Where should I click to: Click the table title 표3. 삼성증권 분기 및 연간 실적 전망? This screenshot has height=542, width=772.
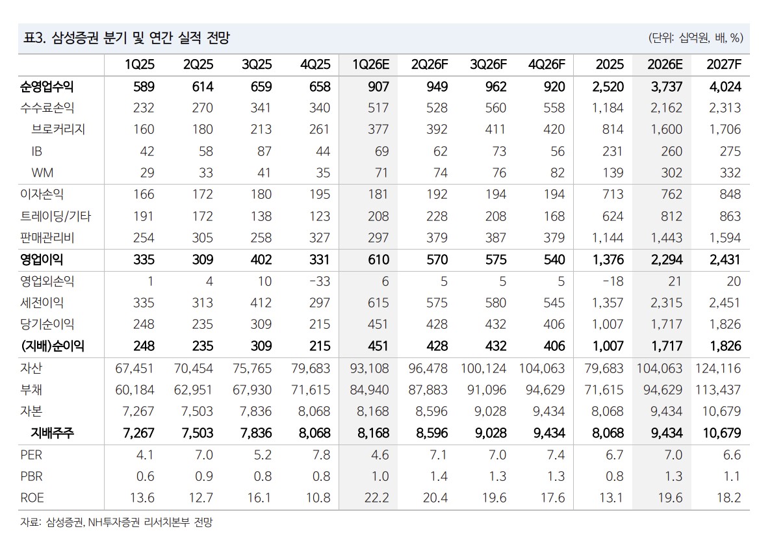pos(127,38)
